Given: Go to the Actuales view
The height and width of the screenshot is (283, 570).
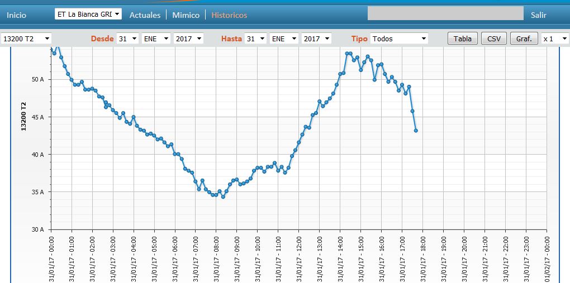Looking at the screenshot, I should pyautogui.click(x=145, y=15).
